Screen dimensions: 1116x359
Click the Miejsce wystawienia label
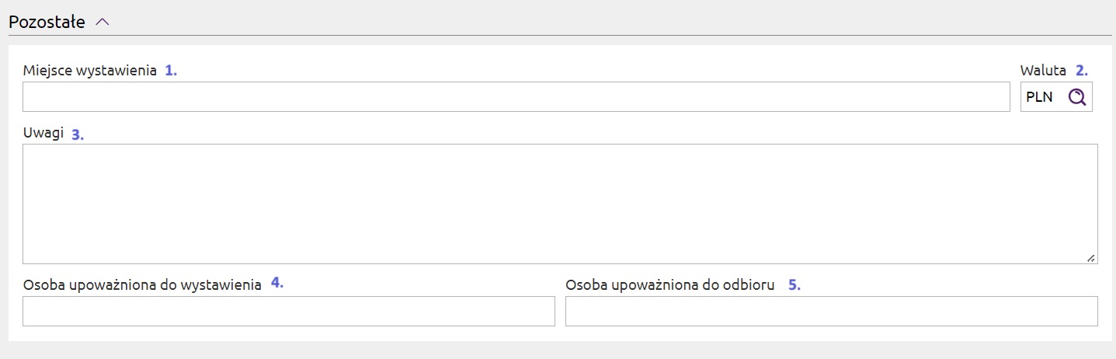90,71
